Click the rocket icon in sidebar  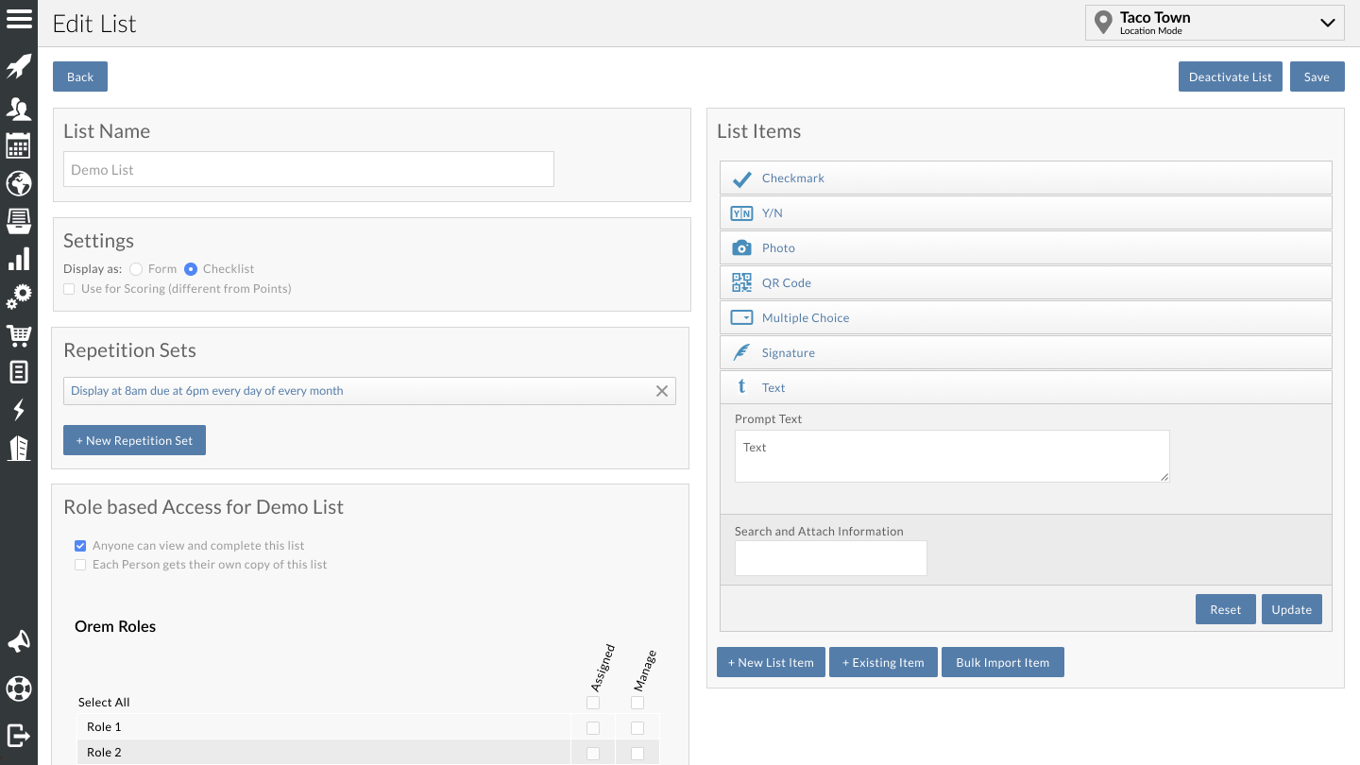click(x=19, y=68)
